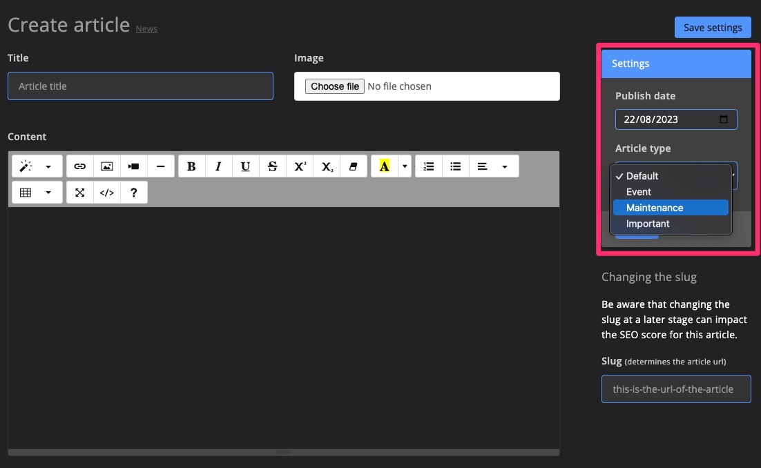Open the font color dropdown arrow

(x=405, y=166)
